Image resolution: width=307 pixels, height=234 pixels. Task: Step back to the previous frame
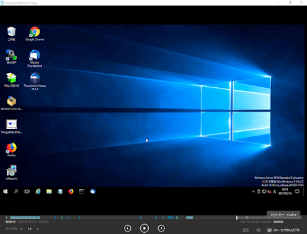[x=128, y=228]
